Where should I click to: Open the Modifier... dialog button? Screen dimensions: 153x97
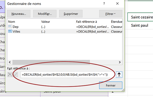pyautogui.click(x=45, y=14)
